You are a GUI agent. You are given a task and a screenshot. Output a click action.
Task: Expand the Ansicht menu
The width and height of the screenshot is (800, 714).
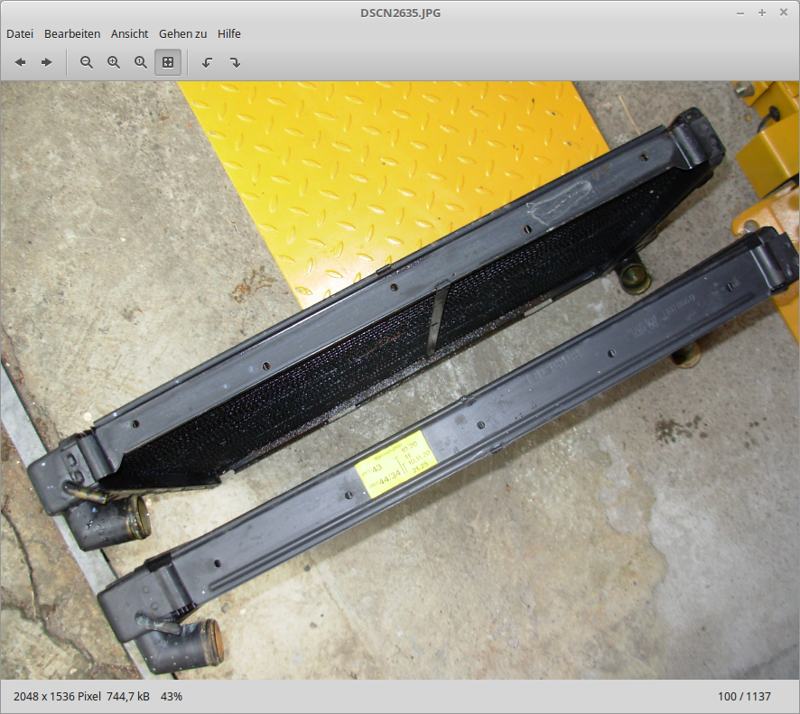tap(129, 33)
